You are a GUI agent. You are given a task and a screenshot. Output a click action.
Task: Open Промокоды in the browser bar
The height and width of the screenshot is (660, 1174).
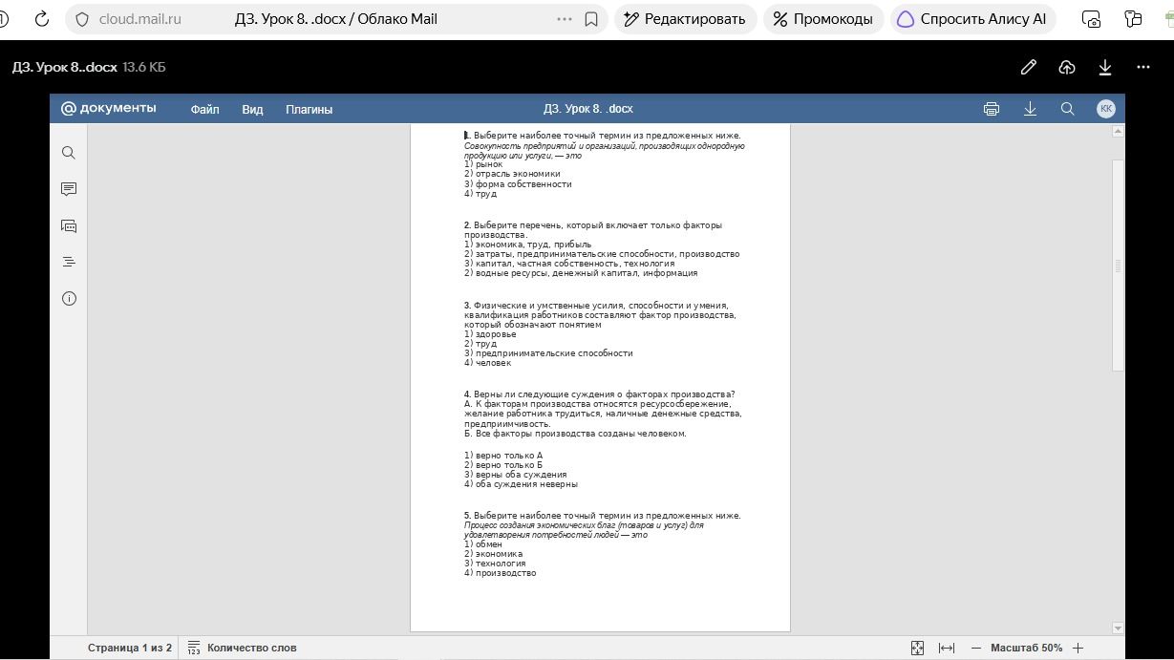tap(823, 19)
